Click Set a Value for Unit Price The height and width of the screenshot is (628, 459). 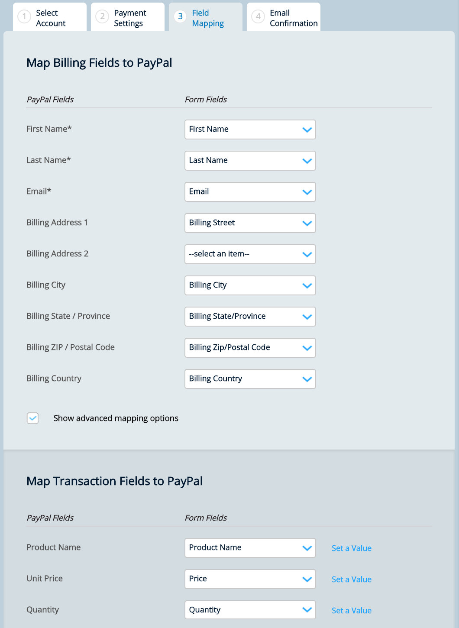coord(351,579)
